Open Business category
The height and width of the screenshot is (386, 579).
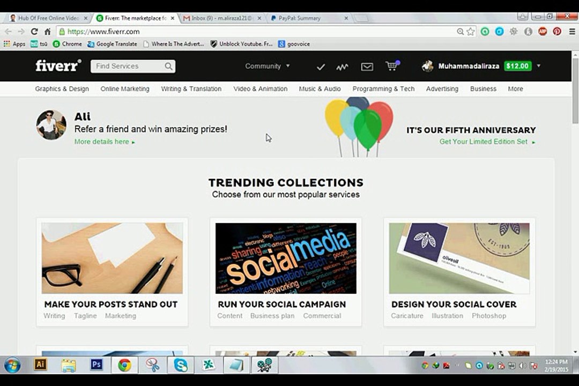[483, 89]
